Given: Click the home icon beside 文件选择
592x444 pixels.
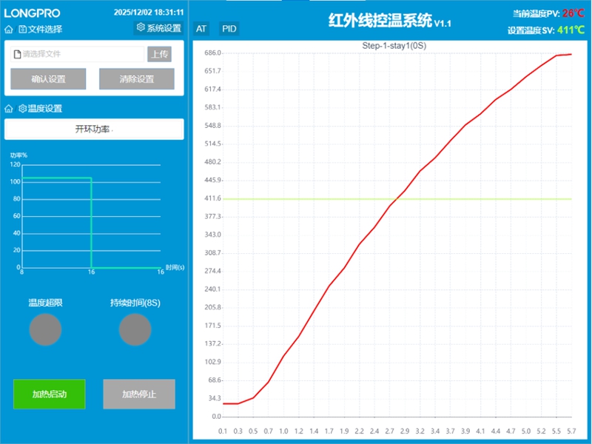Looking at the screenshot, I should click(x=9, y=29).
